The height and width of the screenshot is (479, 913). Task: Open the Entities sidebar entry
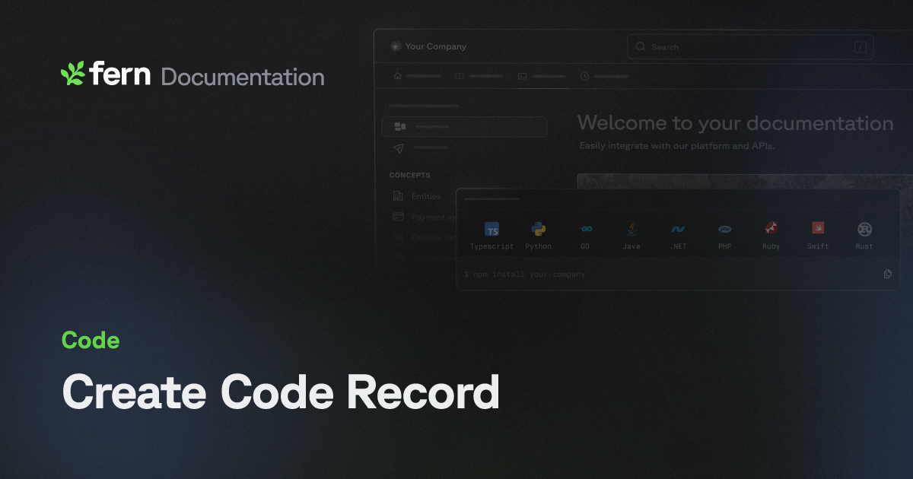(x=425, y=196)
